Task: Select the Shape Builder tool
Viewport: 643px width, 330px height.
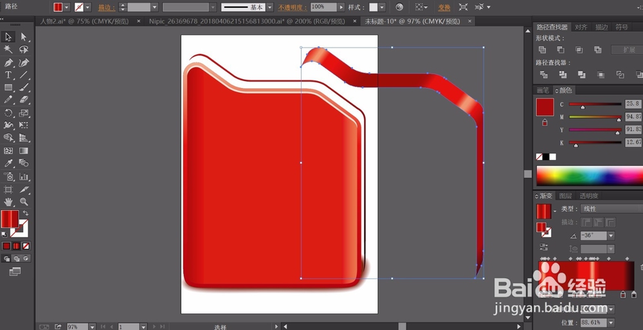Action: pos(8,138)
